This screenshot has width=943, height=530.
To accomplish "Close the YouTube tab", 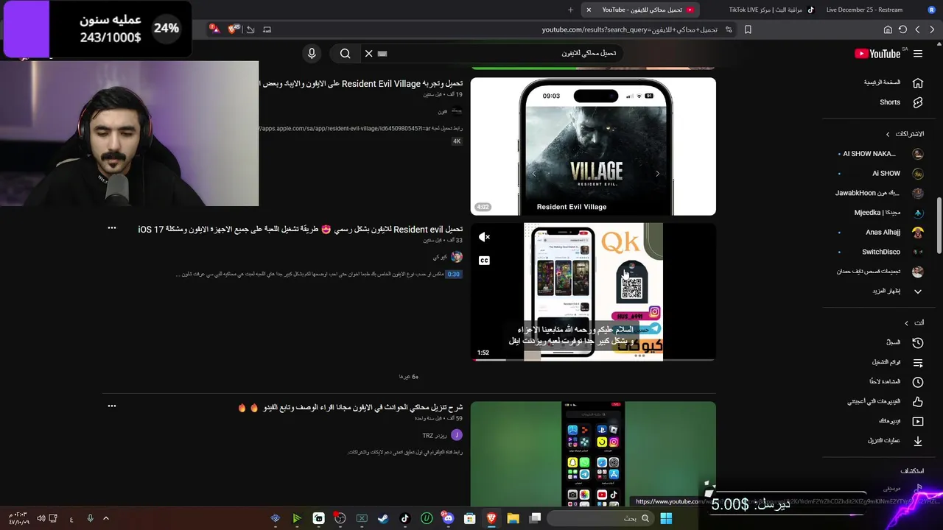I will coord(589,10).
